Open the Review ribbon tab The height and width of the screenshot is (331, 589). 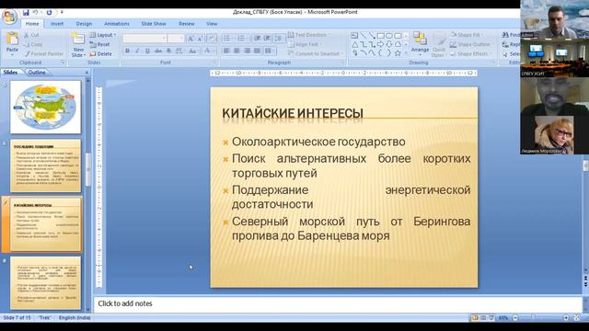point(186,24)
